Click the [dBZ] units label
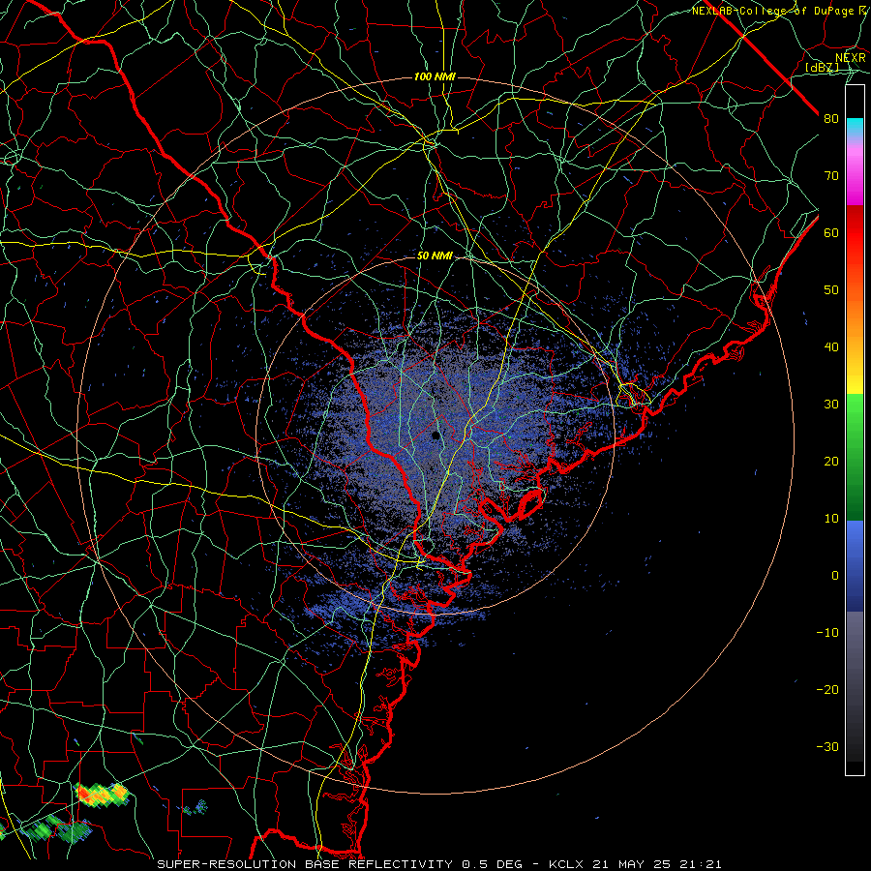 (x=822, y=68)
